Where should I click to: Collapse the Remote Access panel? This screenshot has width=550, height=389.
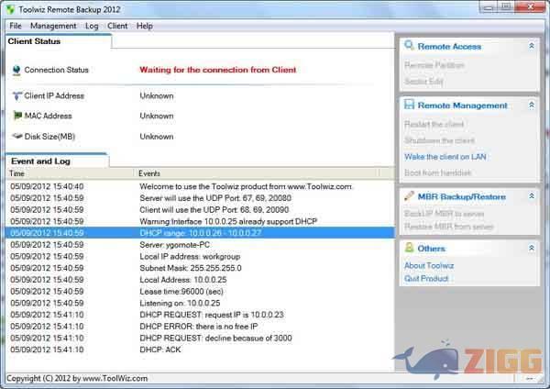pyautogui.click(x=532, y=46)
